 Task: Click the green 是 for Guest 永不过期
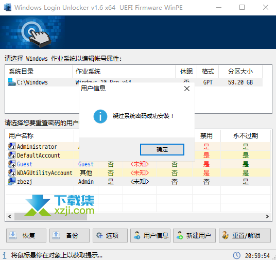click(x=246, y=164)
